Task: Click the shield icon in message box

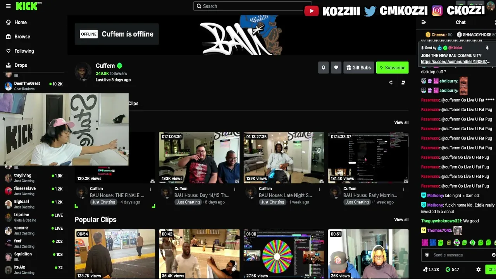Action: (x=427, y=255)
